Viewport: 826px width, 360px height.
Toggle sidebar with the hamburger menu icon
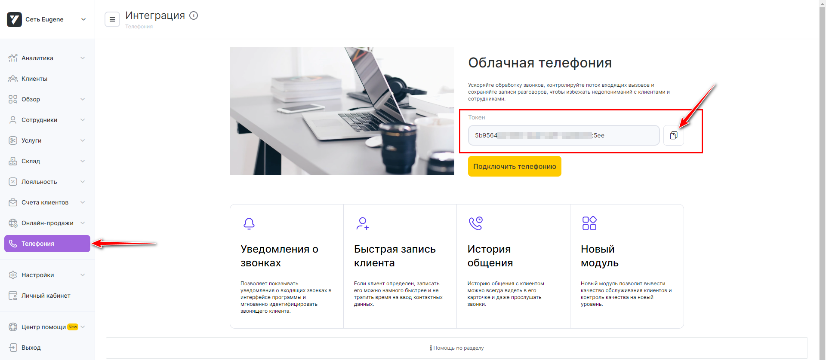112,19
